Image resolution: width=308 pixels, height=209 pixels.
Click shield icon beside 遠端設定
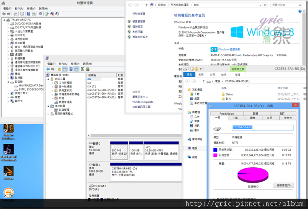pyautogui.click(x=129, y=26)
